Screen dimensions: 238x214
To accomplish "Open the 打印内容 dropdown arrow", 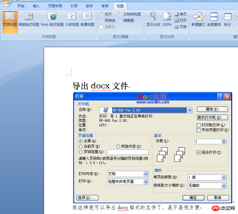I will click(146, 174).
